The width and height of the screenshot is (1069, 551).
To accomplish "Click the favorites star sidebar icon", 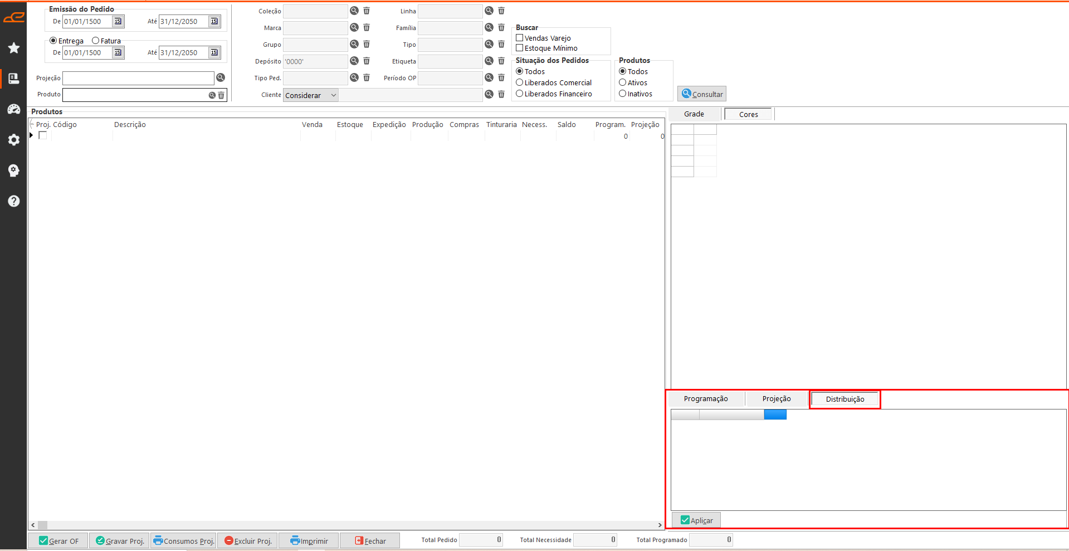I will point(14,48).
